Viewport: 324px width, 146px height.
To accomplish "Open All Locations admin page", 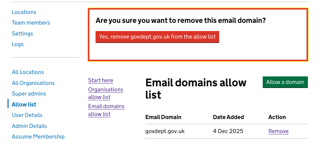I will pos(28,72).
